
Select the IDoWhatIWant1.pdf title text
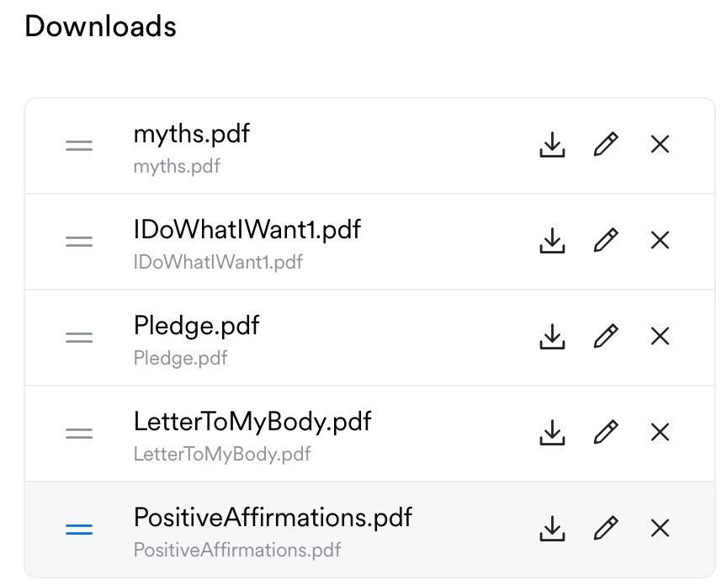[x=247, y=230]
